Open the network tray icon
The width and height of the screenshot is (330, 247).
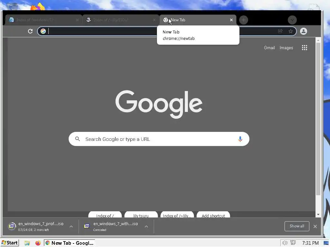[x=293, y=243]
